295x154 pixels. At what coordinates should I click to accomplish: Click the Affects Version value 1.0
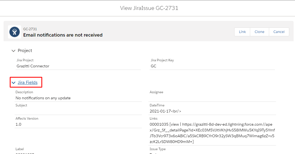tap(18, 125)
